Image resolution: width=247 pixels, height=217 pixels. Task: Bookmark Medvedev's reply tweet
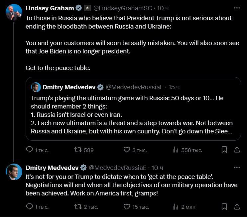(x=224, y=207)
